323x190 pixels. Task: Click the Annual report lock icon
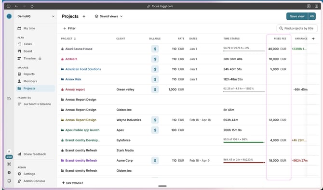tap(62, 89)
